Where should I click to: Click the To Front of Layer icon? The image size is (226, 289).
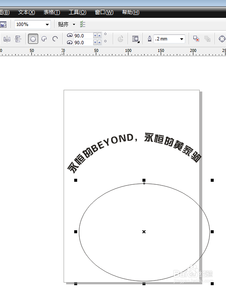click(x=196, y=39)
